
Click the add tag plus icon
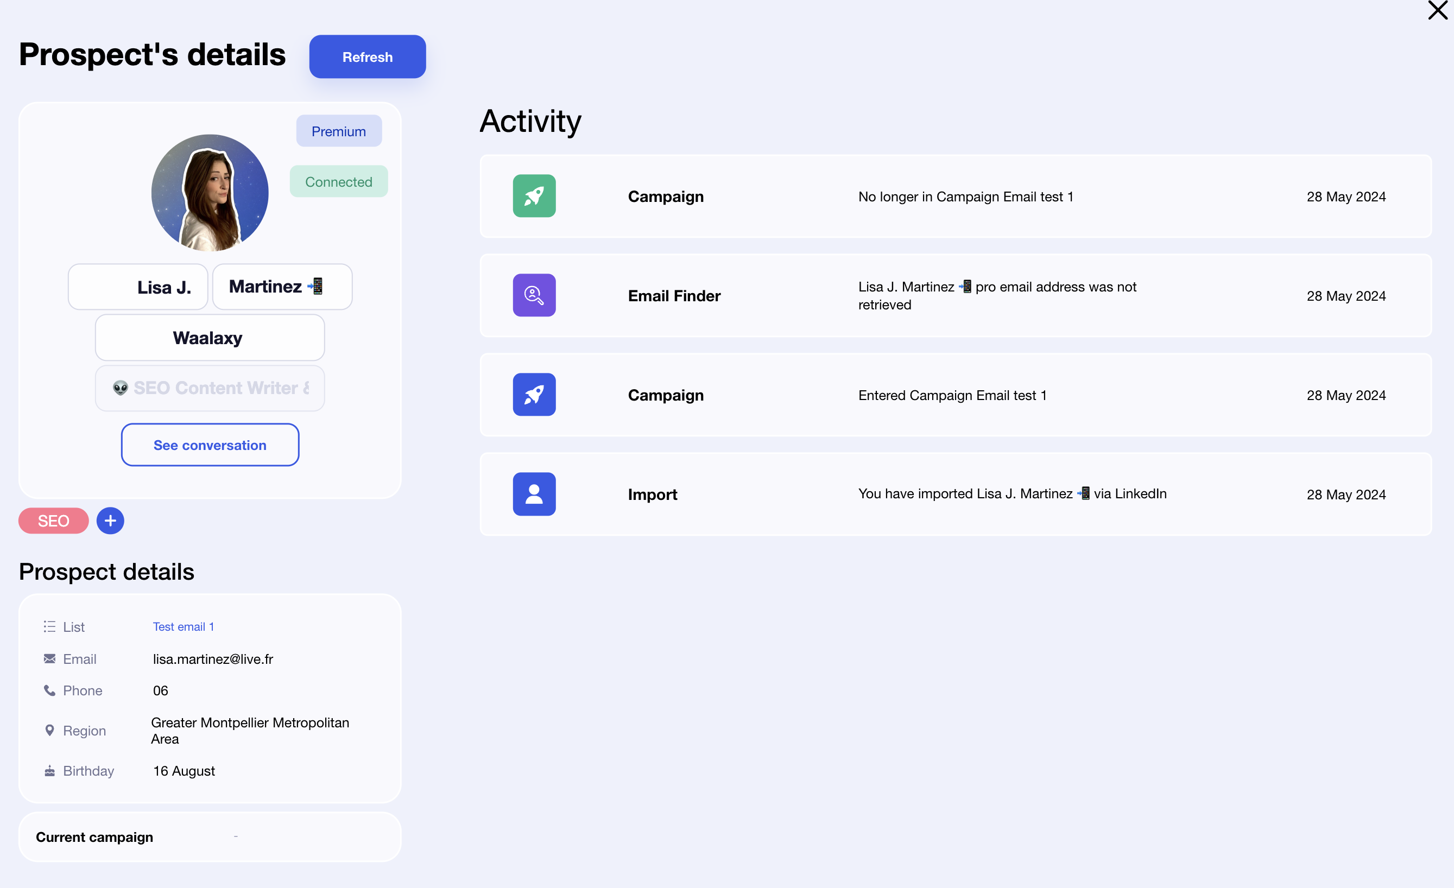point(110,521)
